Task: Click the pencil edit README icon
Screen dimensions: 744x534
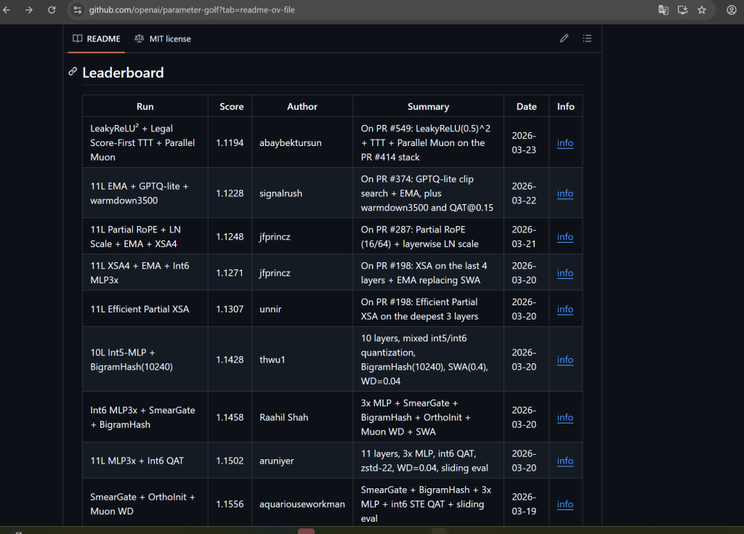Action: point(564,39)
